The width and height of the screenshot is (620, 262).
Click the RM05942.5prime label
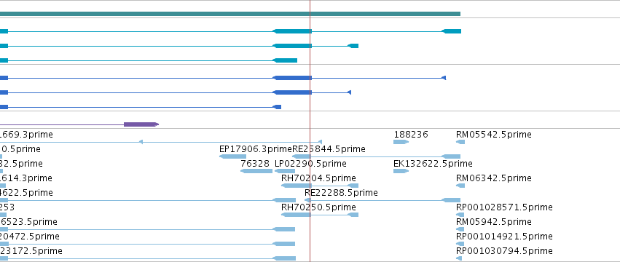point(493,222)
